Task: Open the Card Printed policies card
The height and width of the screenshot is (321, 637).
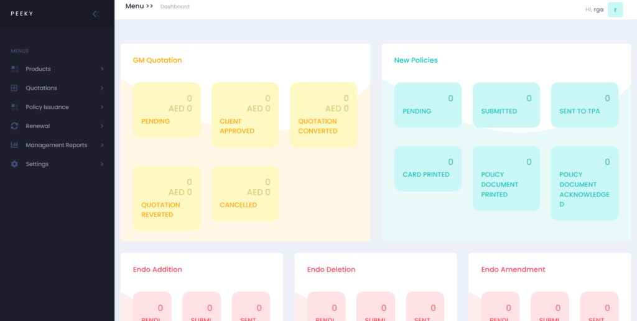Action: [x=428, y=168]
